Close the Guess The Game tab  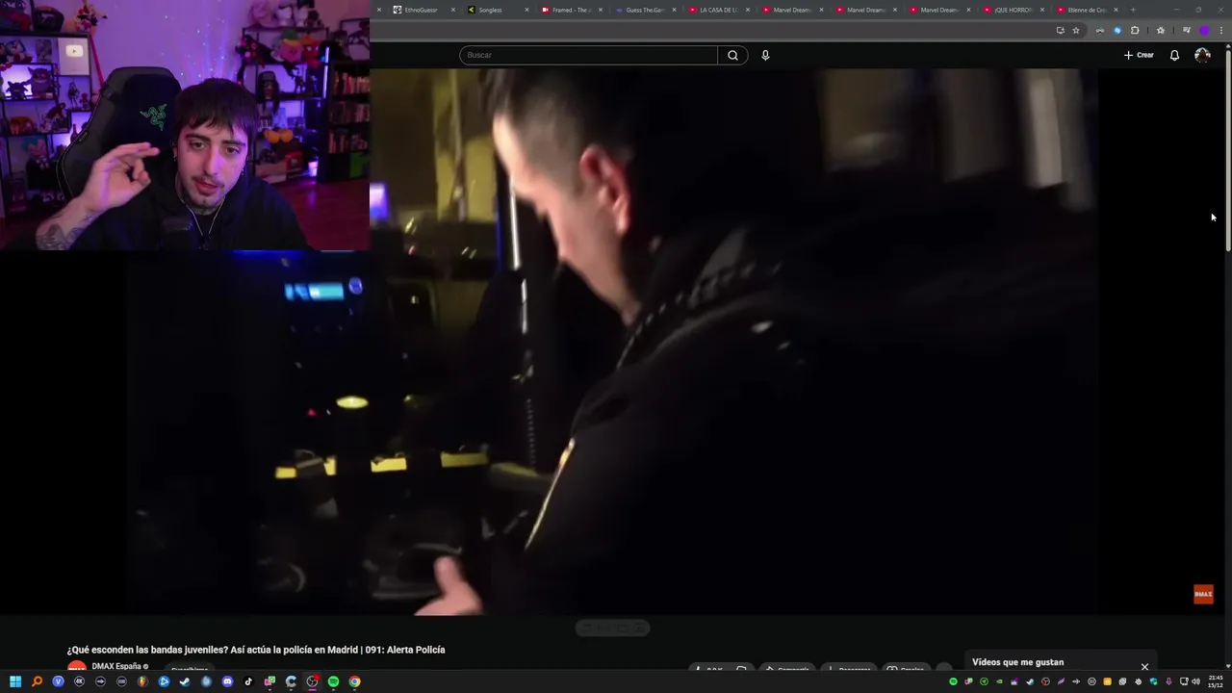click(x=674, y=10)
